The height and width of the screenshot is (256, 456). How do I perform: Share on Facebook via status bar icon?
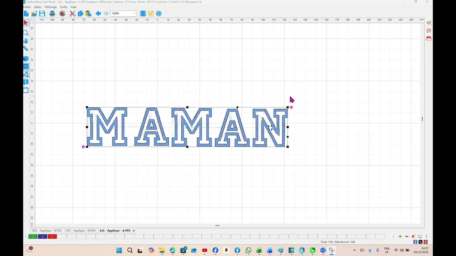pyautogui.click(x=415, y=242)
